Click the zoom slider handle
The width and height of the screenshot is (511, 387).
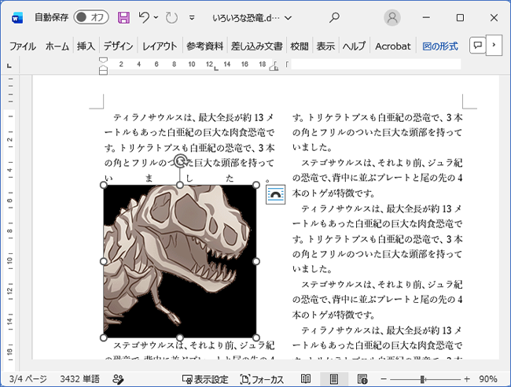coord(423,379)
